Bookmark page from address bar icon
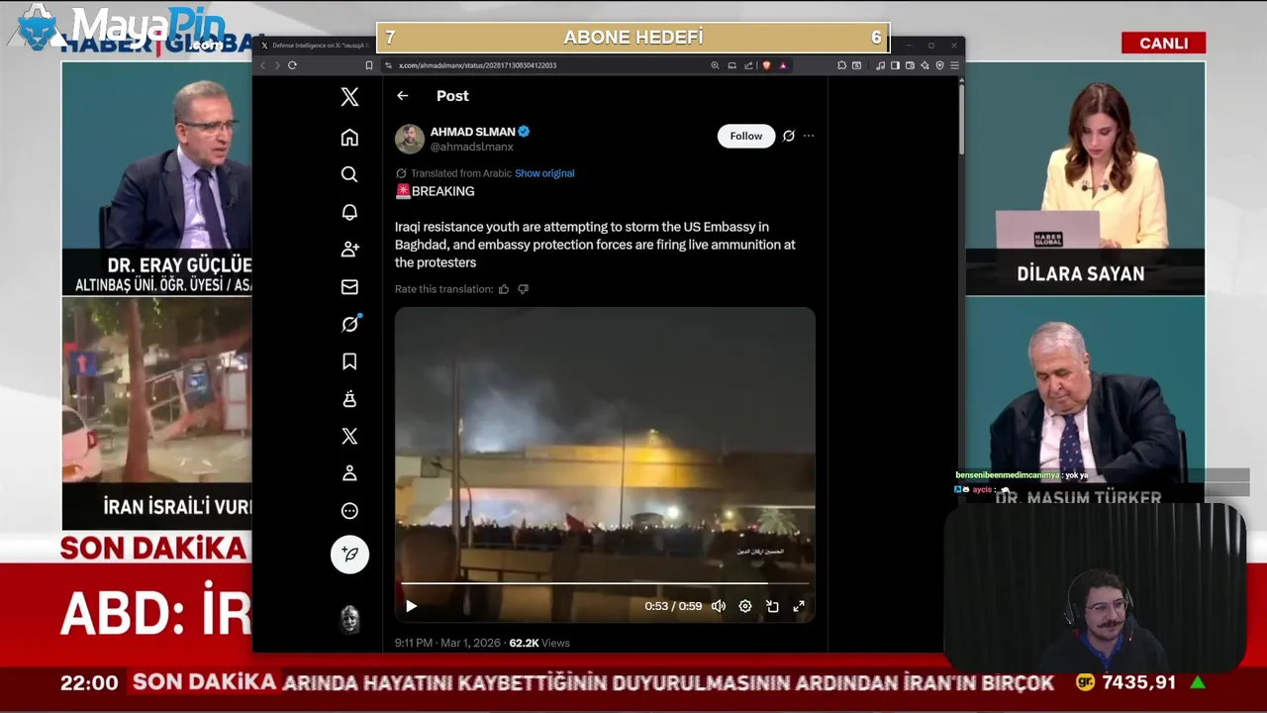Screen dimensions: 1267x713 point(369,65)
